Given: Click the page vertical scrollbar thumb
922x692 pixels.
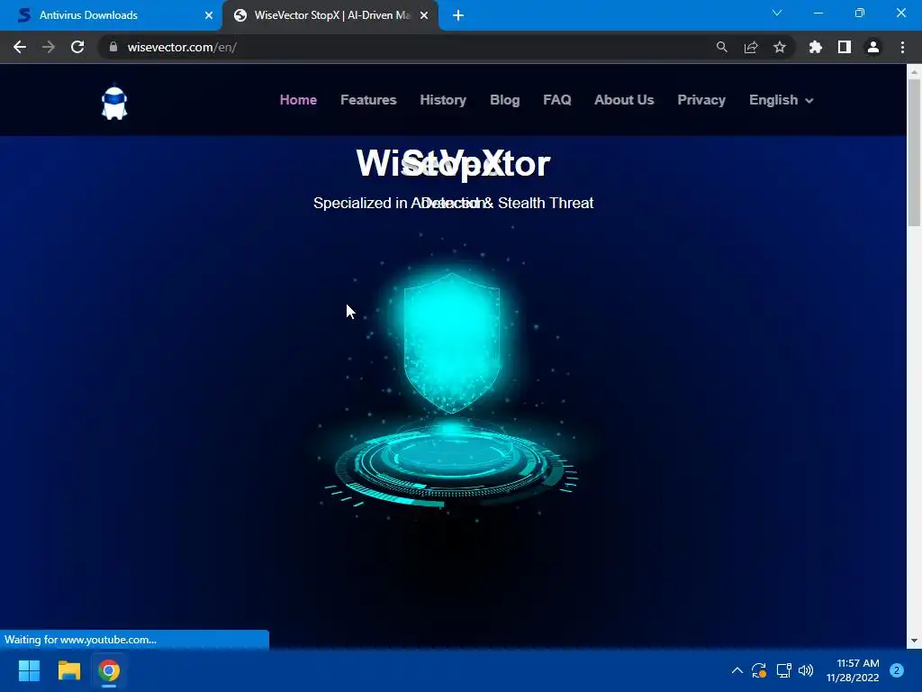Looking at the screenshot, I should click(x=914, y=151).
